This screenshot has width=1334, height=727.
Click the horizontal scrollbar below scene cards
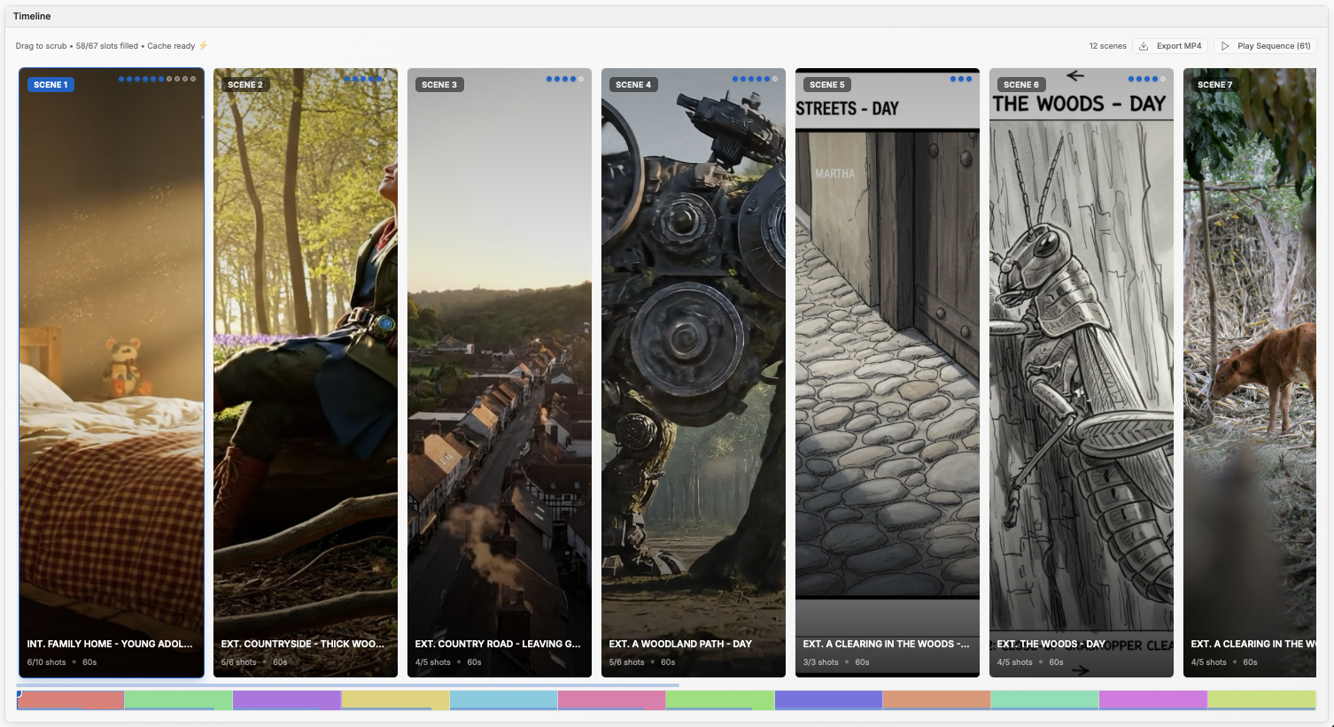348,685
